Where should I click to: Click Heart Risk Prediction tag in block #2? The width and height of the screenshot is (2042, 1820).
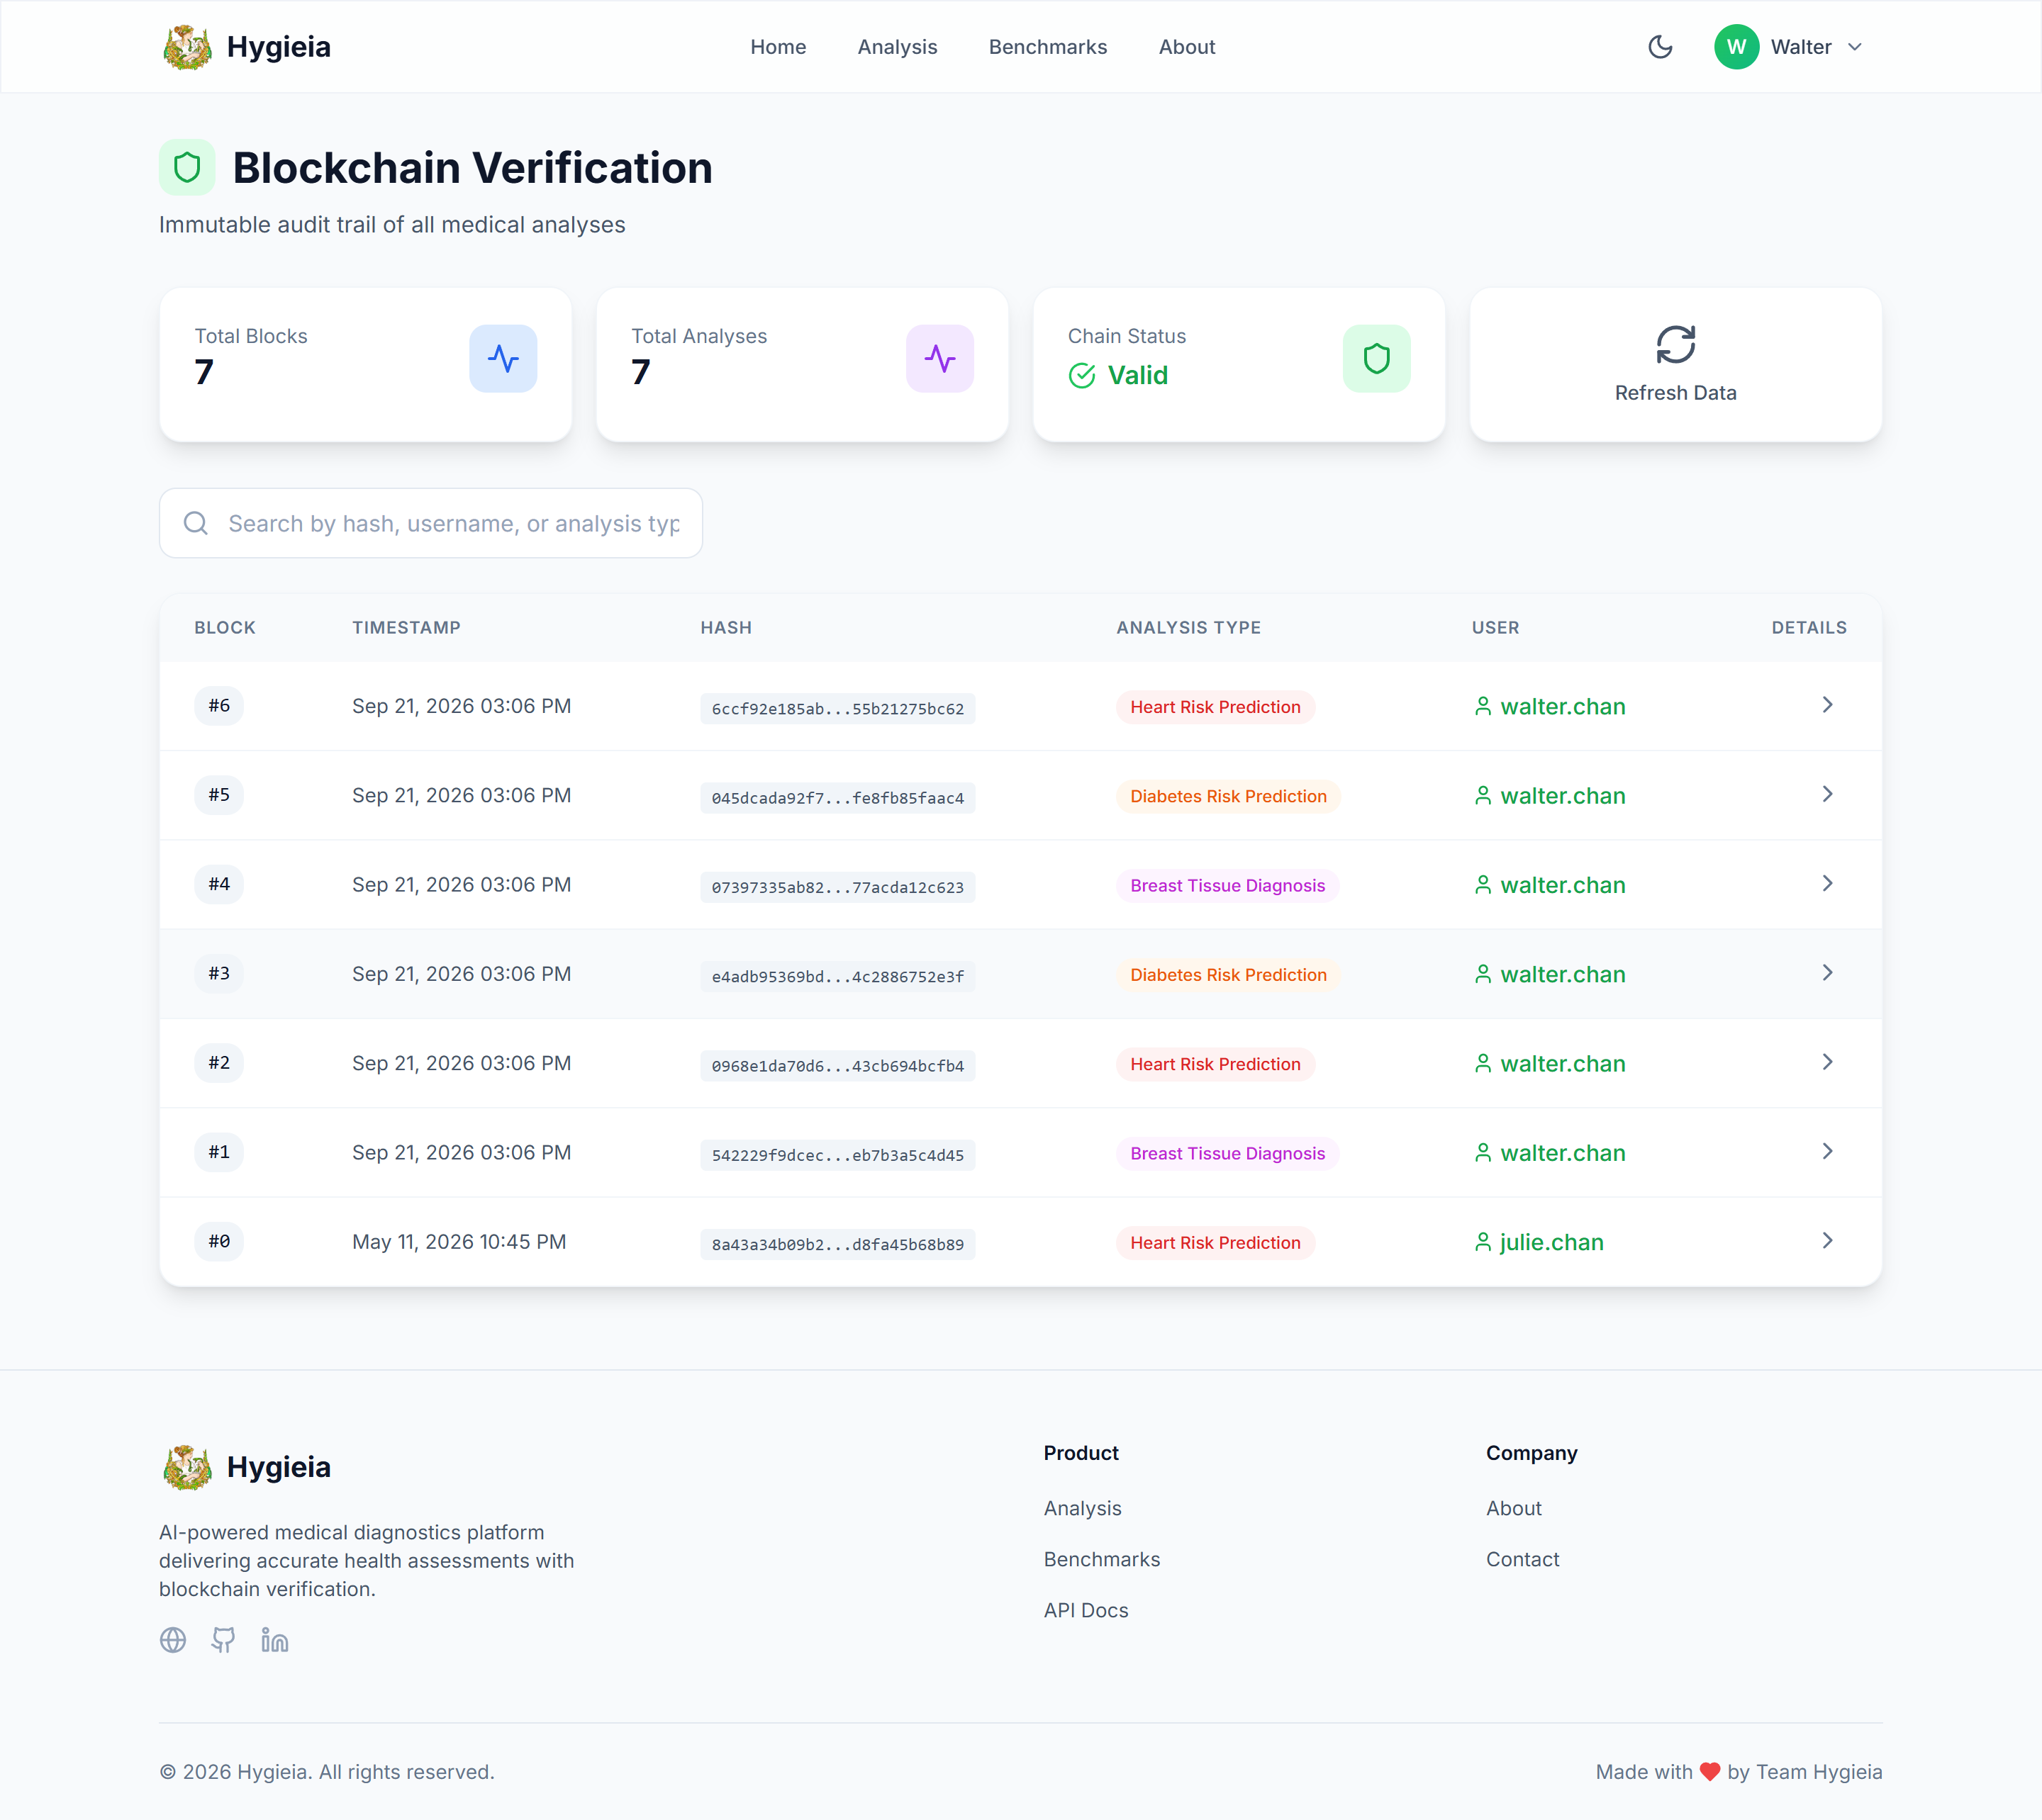[1215, 1064]
